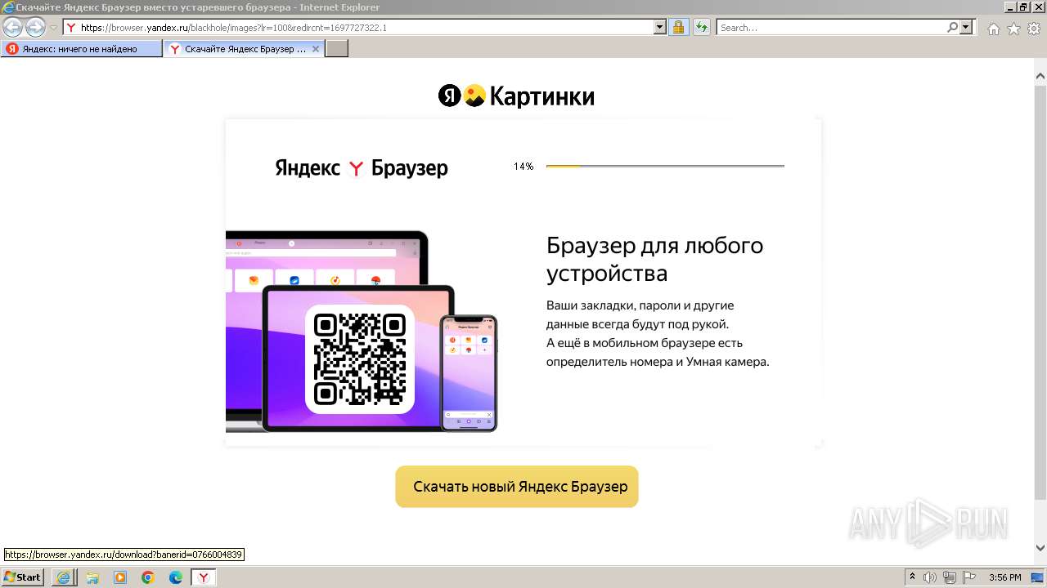
Task: Click the address bar URL field
Action: pyautogui.click(x=358, y=28)
